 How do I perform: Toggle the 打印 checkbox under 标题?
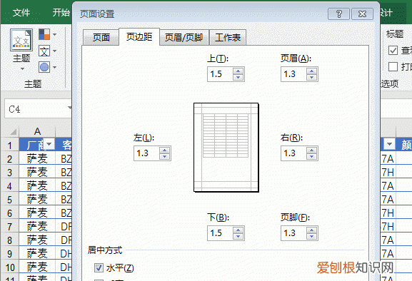393,66
